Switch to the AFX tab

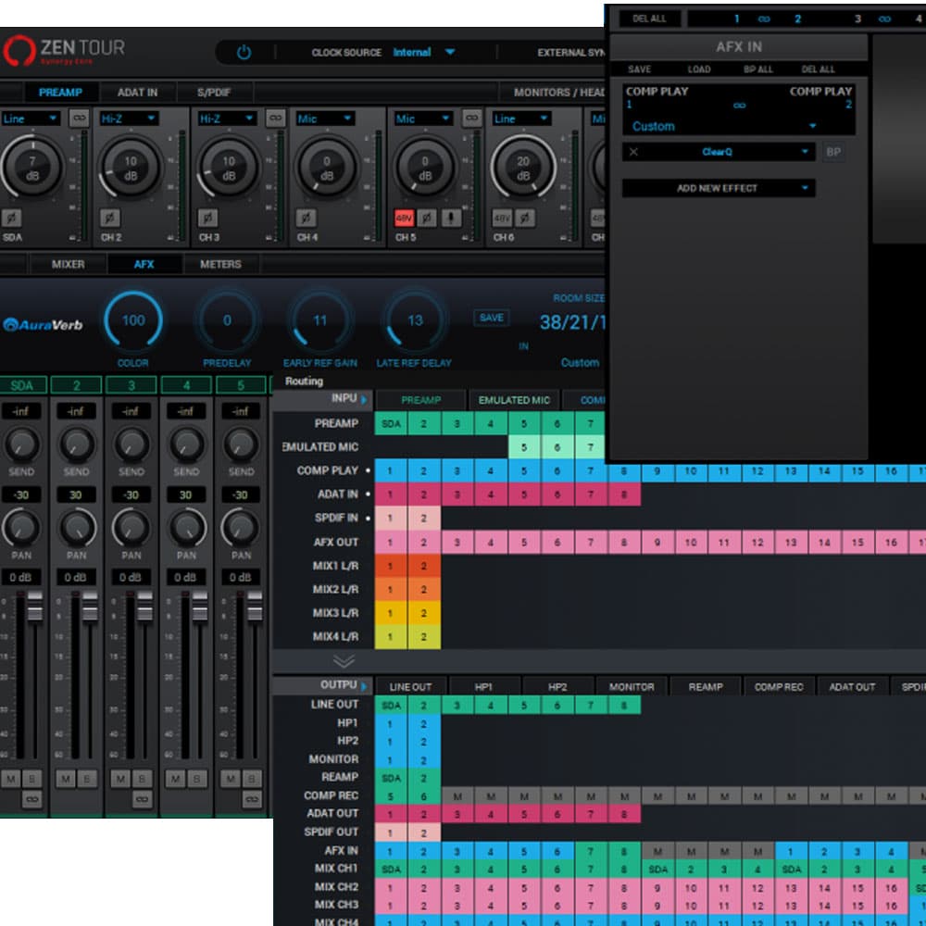click(x=144, y=265)
